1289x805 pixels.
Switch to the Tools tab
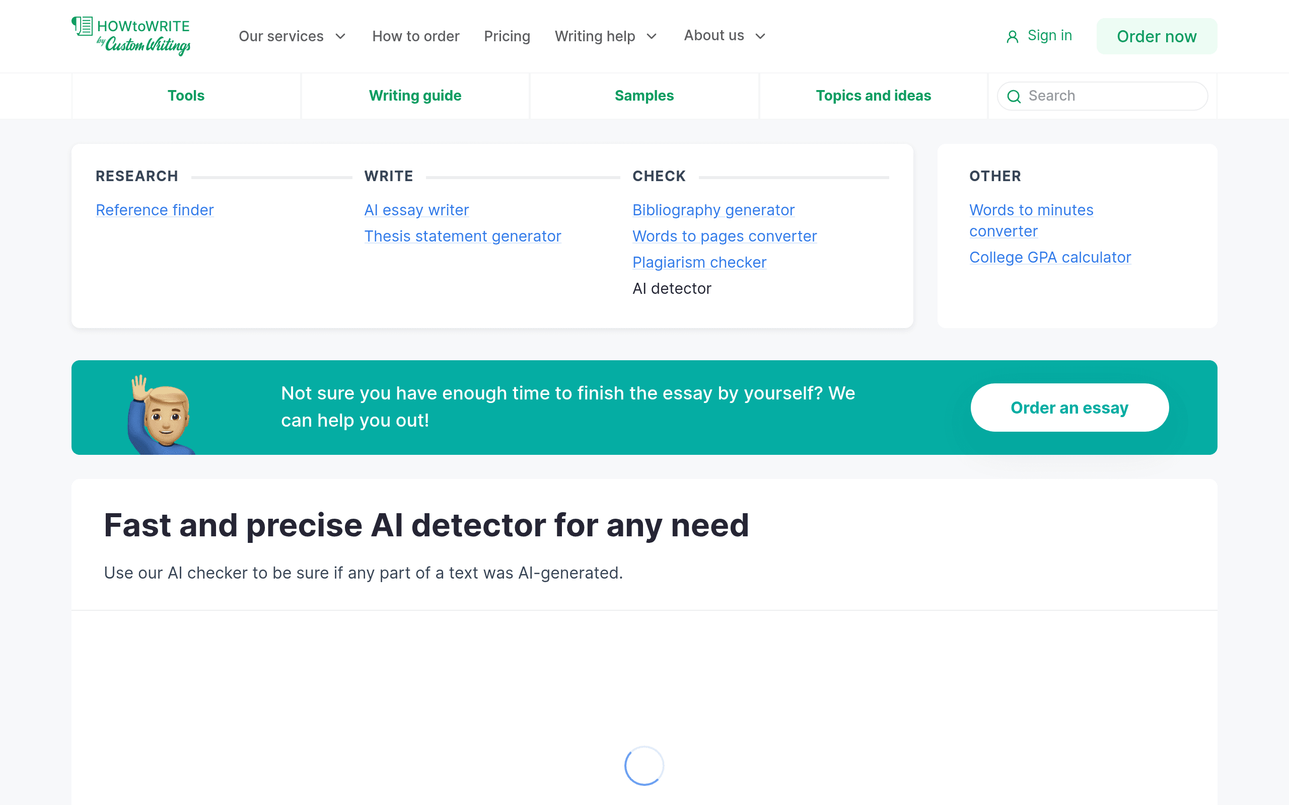(186, 96)
